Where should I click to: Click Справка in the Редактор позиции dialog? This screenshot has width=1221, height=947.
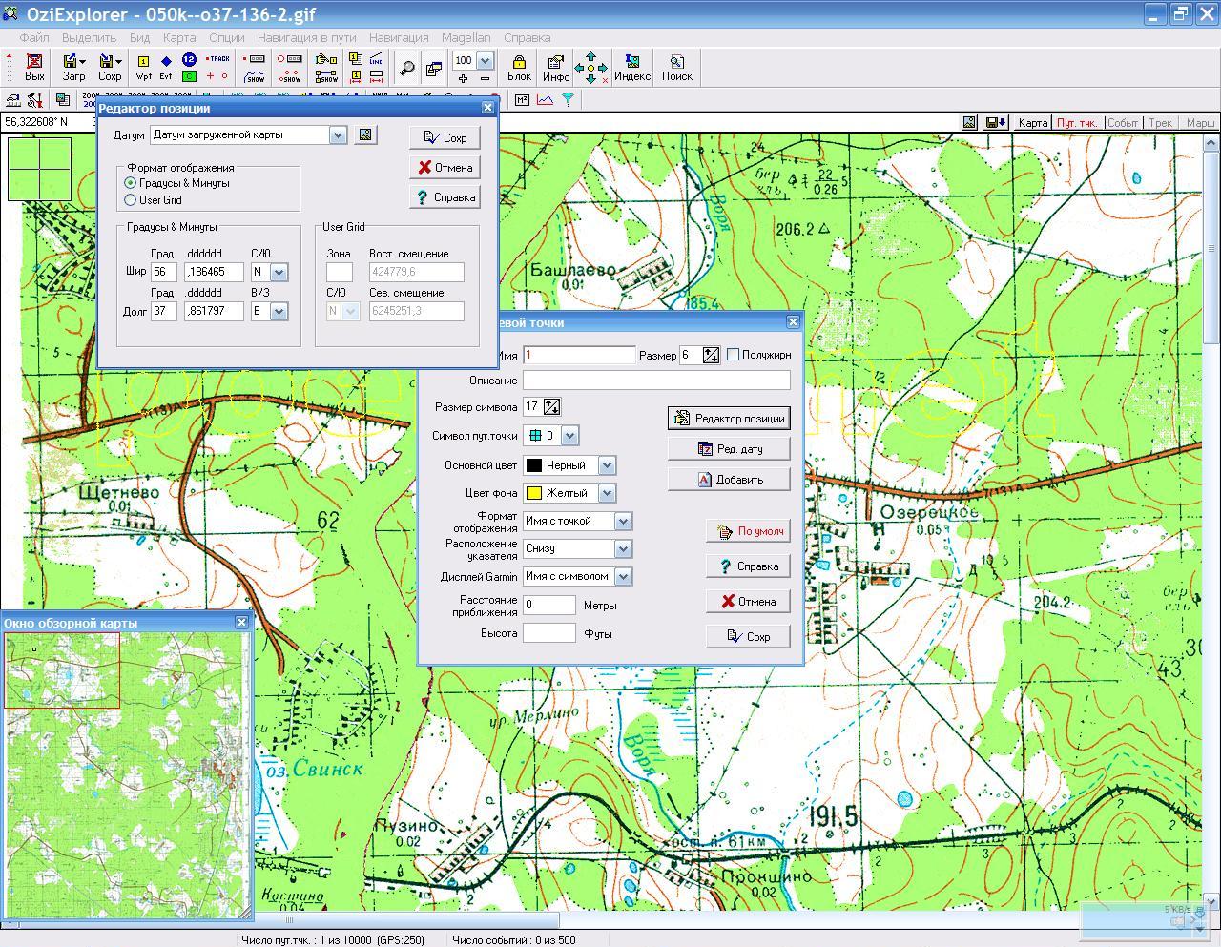pyautogui.click(x=445, y=197)
